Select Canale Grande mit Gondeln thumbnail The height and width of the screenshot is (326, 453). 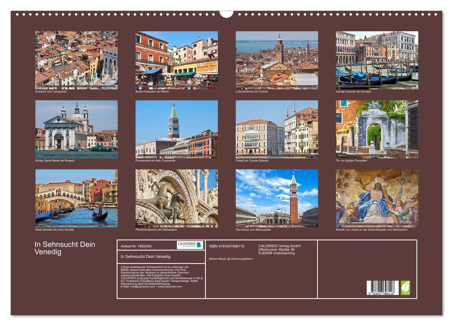point(377,60)
